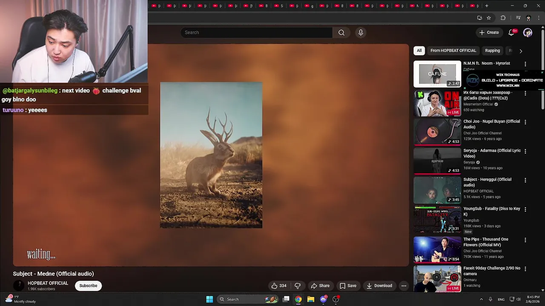The width and height of the screenshot is (545, 306).
Task: Open clock showing 8:45 PM
Action: (x=533, y=299)
